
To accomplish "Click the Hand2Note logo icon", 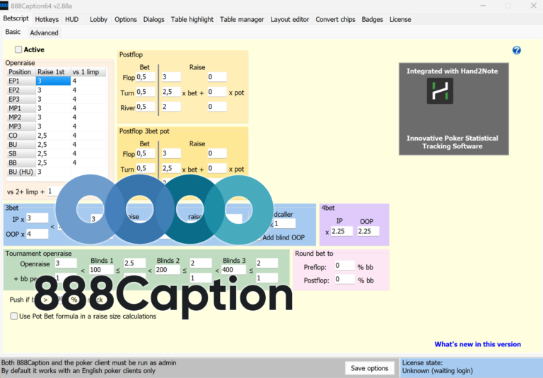I will point(440,90).
